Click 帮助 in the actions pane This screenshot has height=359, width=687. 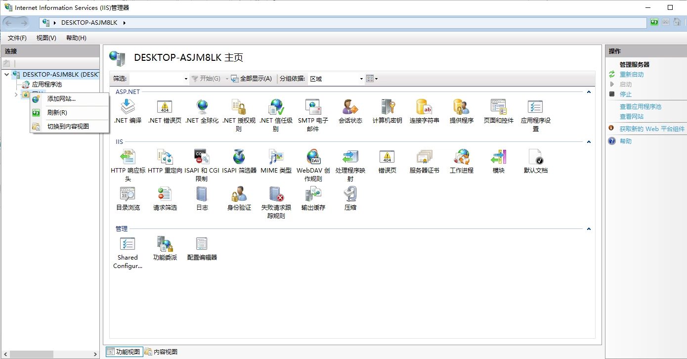[626, 141]
